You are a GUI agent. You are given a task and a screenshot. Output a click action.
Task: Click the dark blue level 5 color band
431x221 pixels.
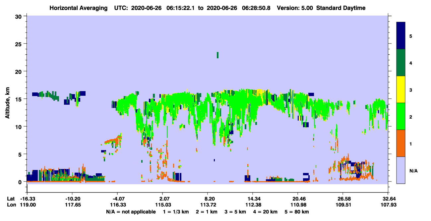click(x=401, y=35)
